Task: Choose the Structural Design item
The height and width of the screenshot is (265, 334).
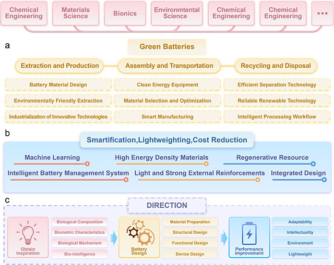Action: tap(189, 232)
